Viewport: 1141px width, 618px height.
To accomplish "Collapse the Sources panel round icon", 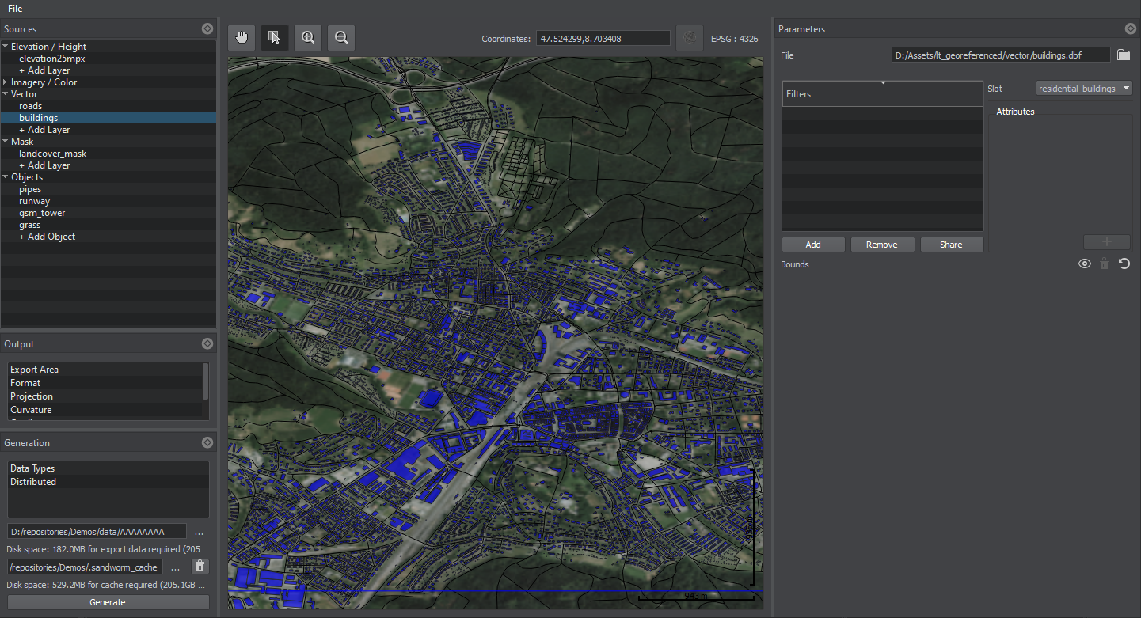I will coord(207,28).
